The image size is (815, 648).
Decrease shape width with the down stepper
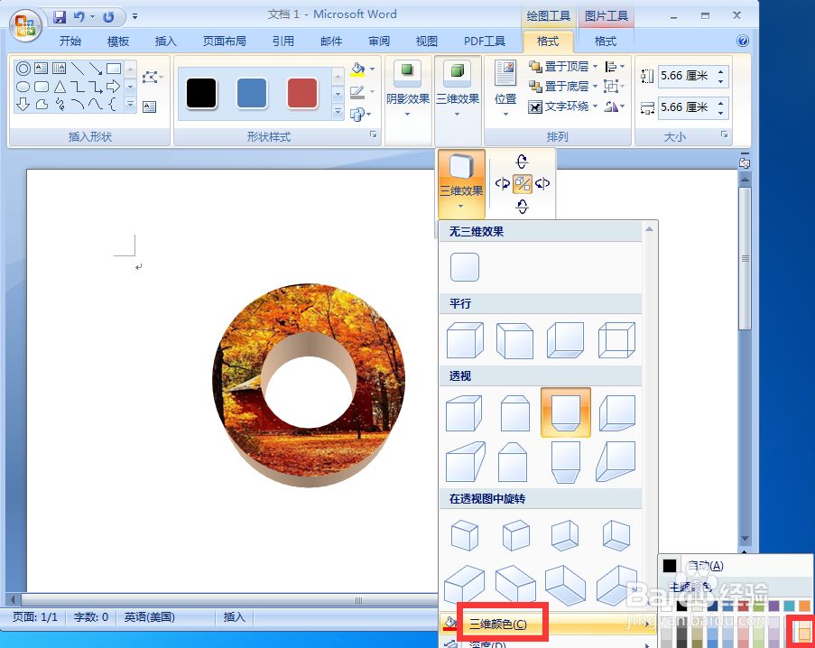pyautogui.click(x=721, y=113)
